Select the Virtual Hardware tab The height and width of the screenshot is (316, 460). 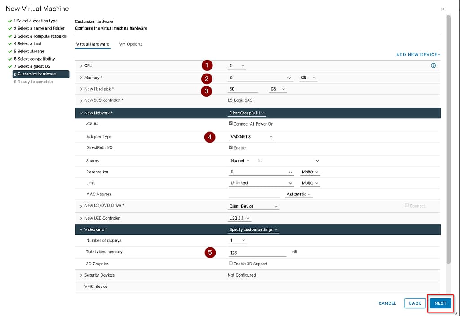[93, 44]
